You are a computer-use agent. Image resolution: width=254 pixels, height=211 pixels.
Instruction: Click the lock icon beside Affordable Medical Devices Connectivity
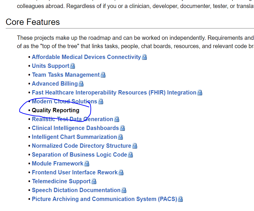[x=145, y=57]
